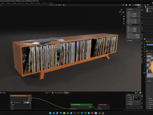153x115 pixels.
Task: Open Spotify from taskbar
Action: [x=68, y=113]
